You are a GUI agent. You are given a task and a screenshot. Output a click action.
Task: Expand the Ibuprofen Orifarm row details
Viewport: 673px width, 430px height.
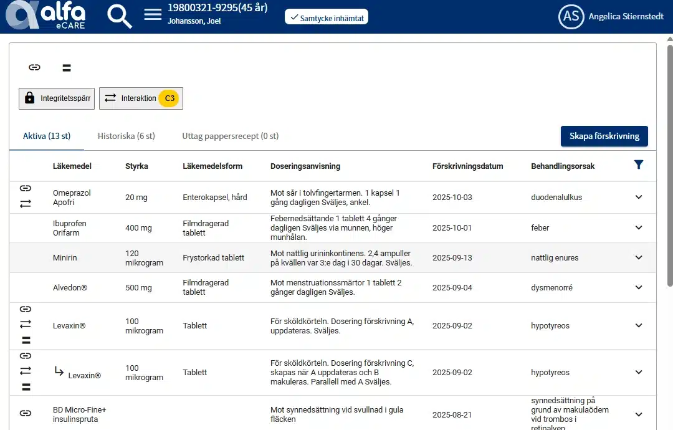[x=638, y=227]
